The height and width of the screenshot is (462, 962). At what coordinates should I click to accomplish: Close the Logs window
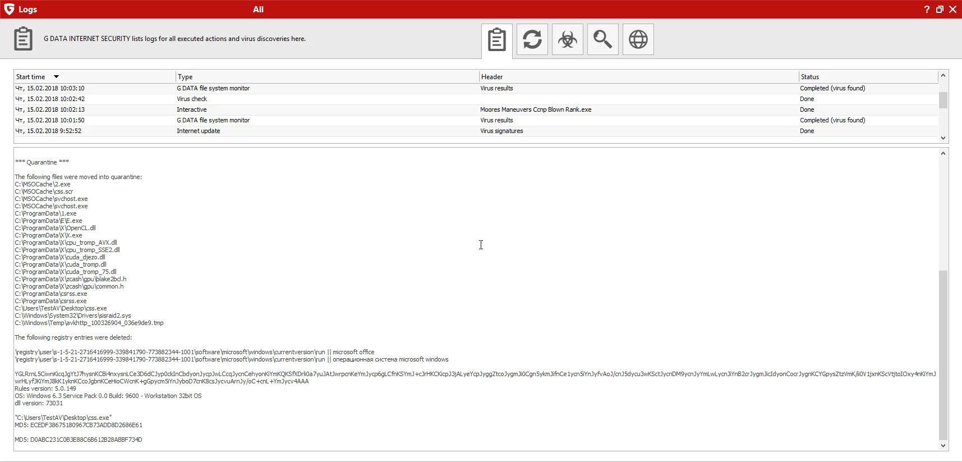(x=952, y=10)
